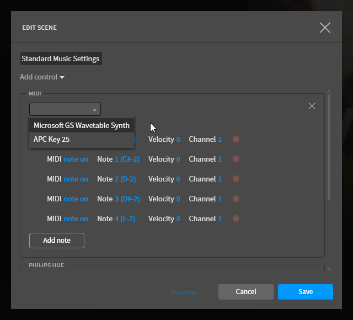
Task: Cancel editing the scene
Action: point(246,292)
